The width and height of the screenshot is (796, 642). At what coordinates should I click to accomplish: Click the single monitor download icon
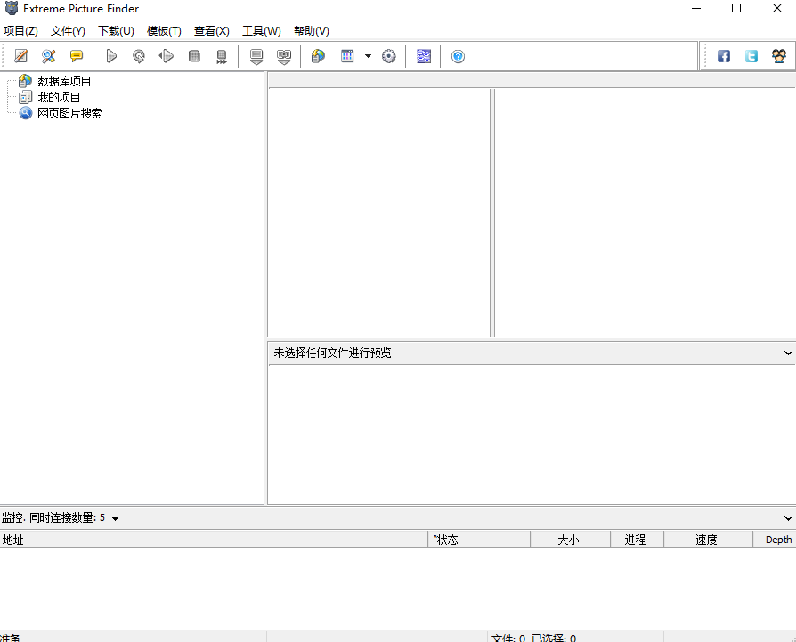coord(256,56)
